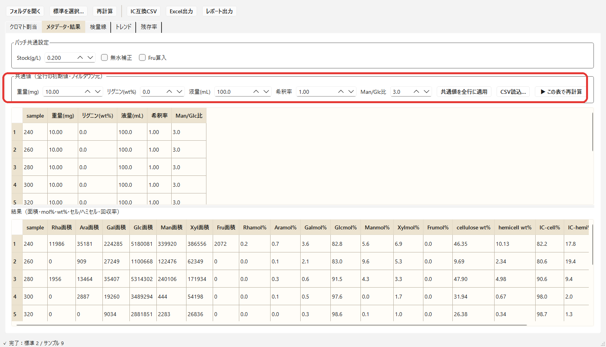This screenshot has height=347, width=606.
Task: Click the top toolbar 再計算 button
Action: (105, 11)
